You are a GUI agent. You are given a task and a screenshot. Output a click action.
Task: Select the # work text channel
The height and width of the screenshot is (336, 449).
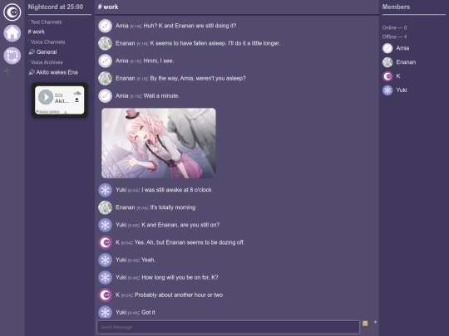coord(37,32)
